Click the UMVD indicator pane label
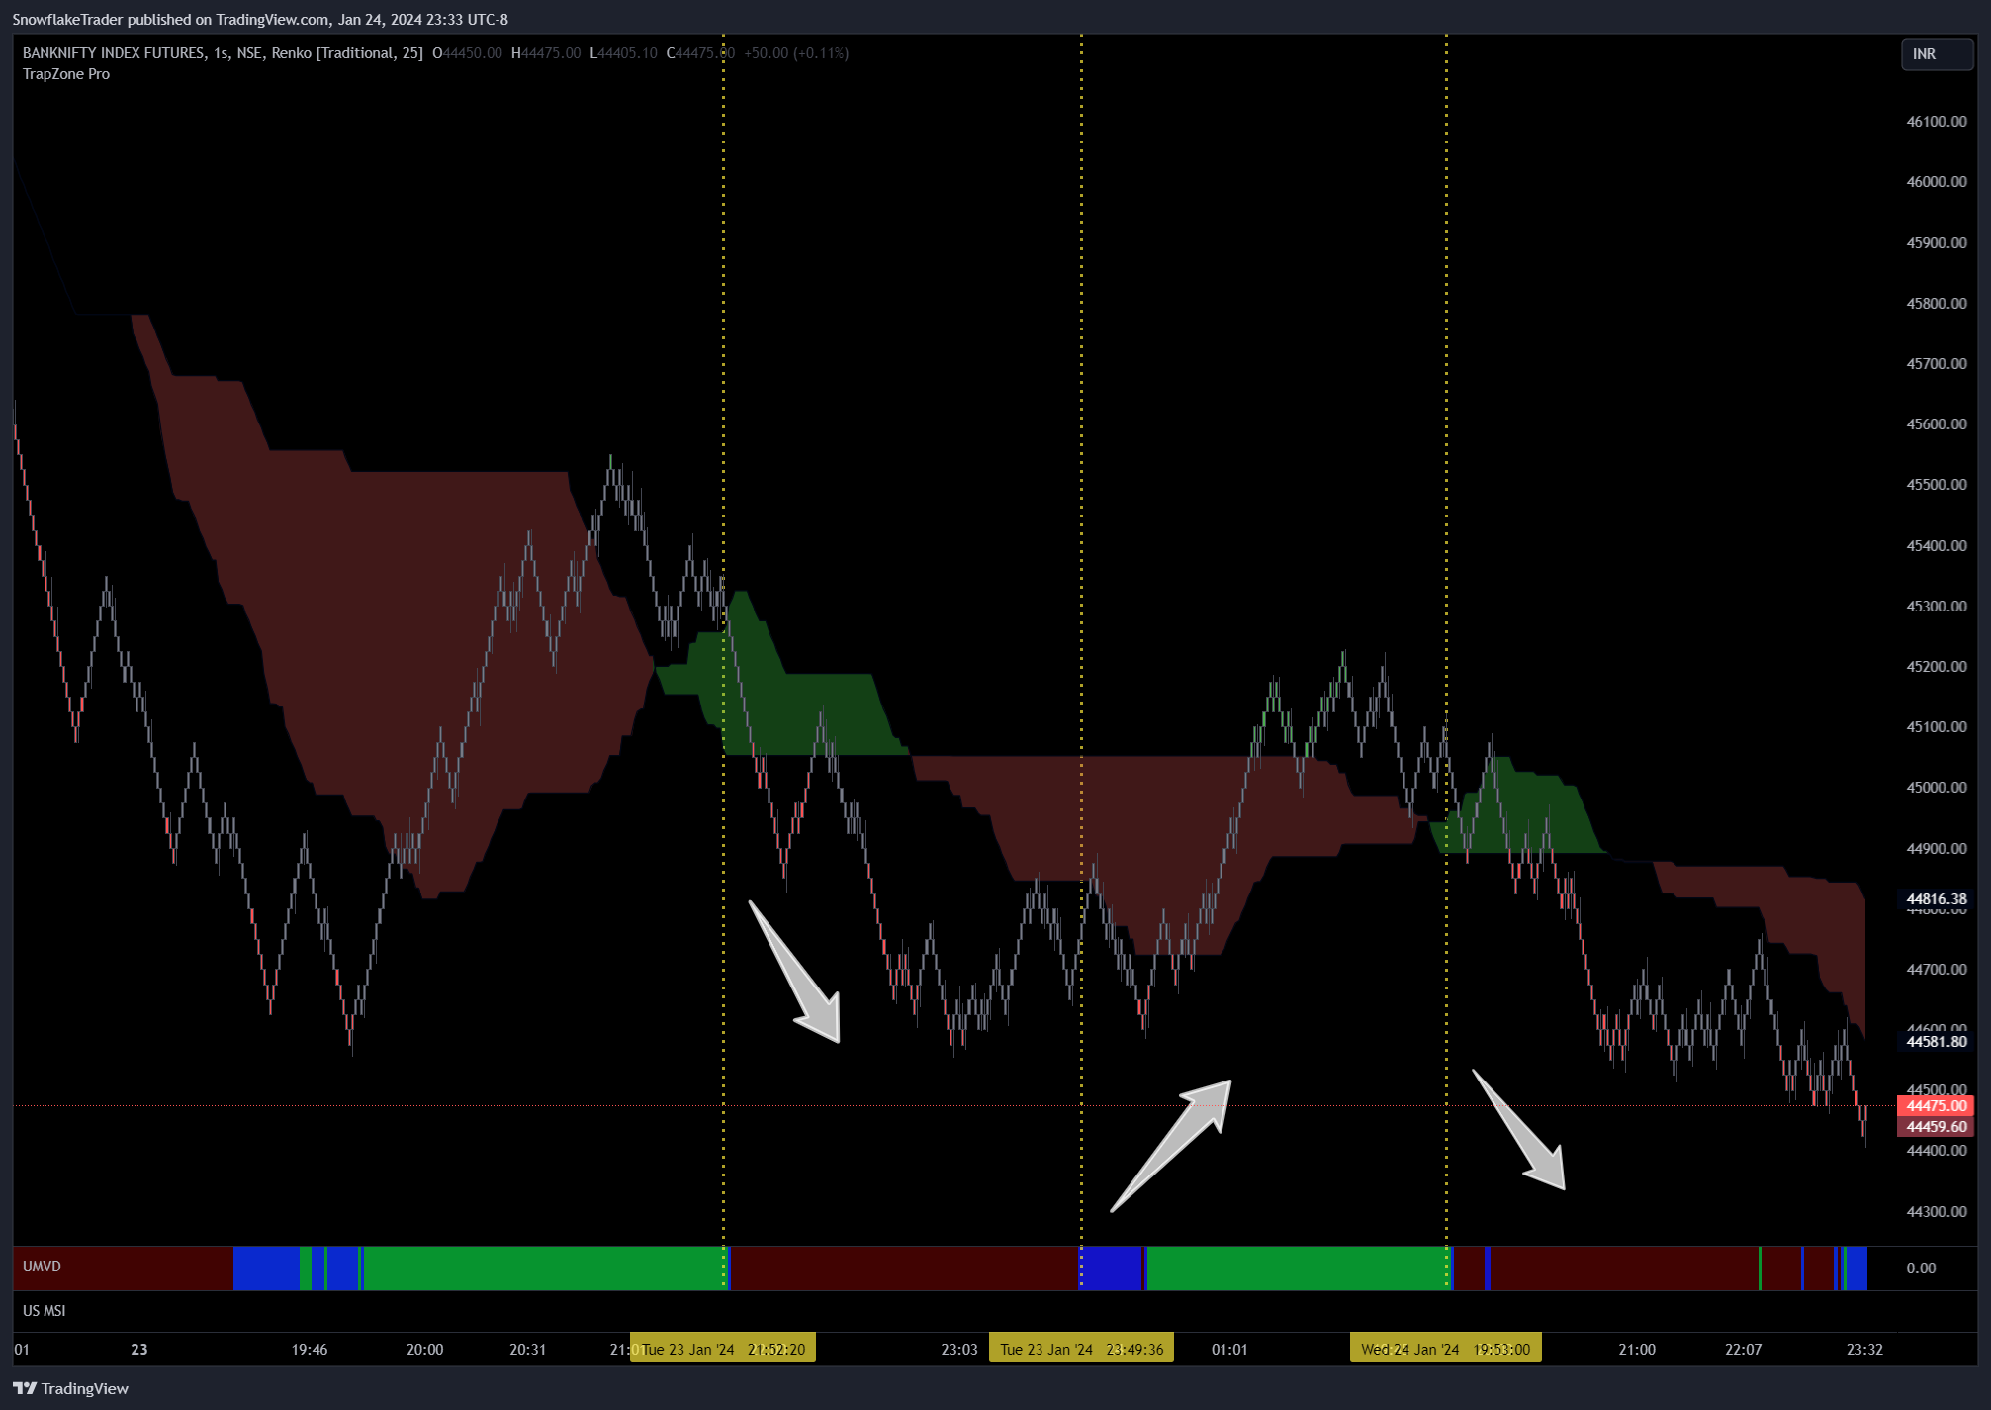 click(42, 1267)
